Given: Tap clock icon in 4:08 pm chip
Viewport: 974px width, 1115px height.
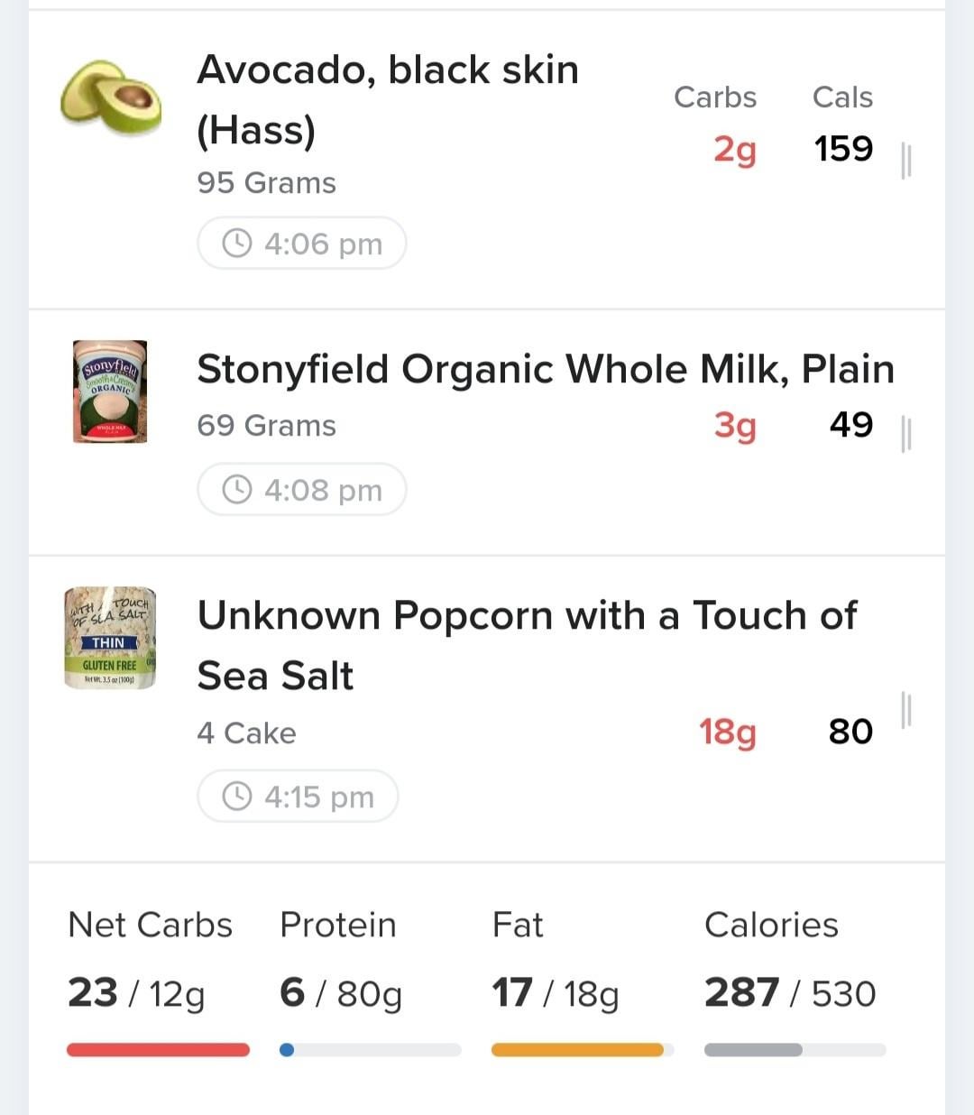Looking at the screenshot, I should (x=237, y=489).
